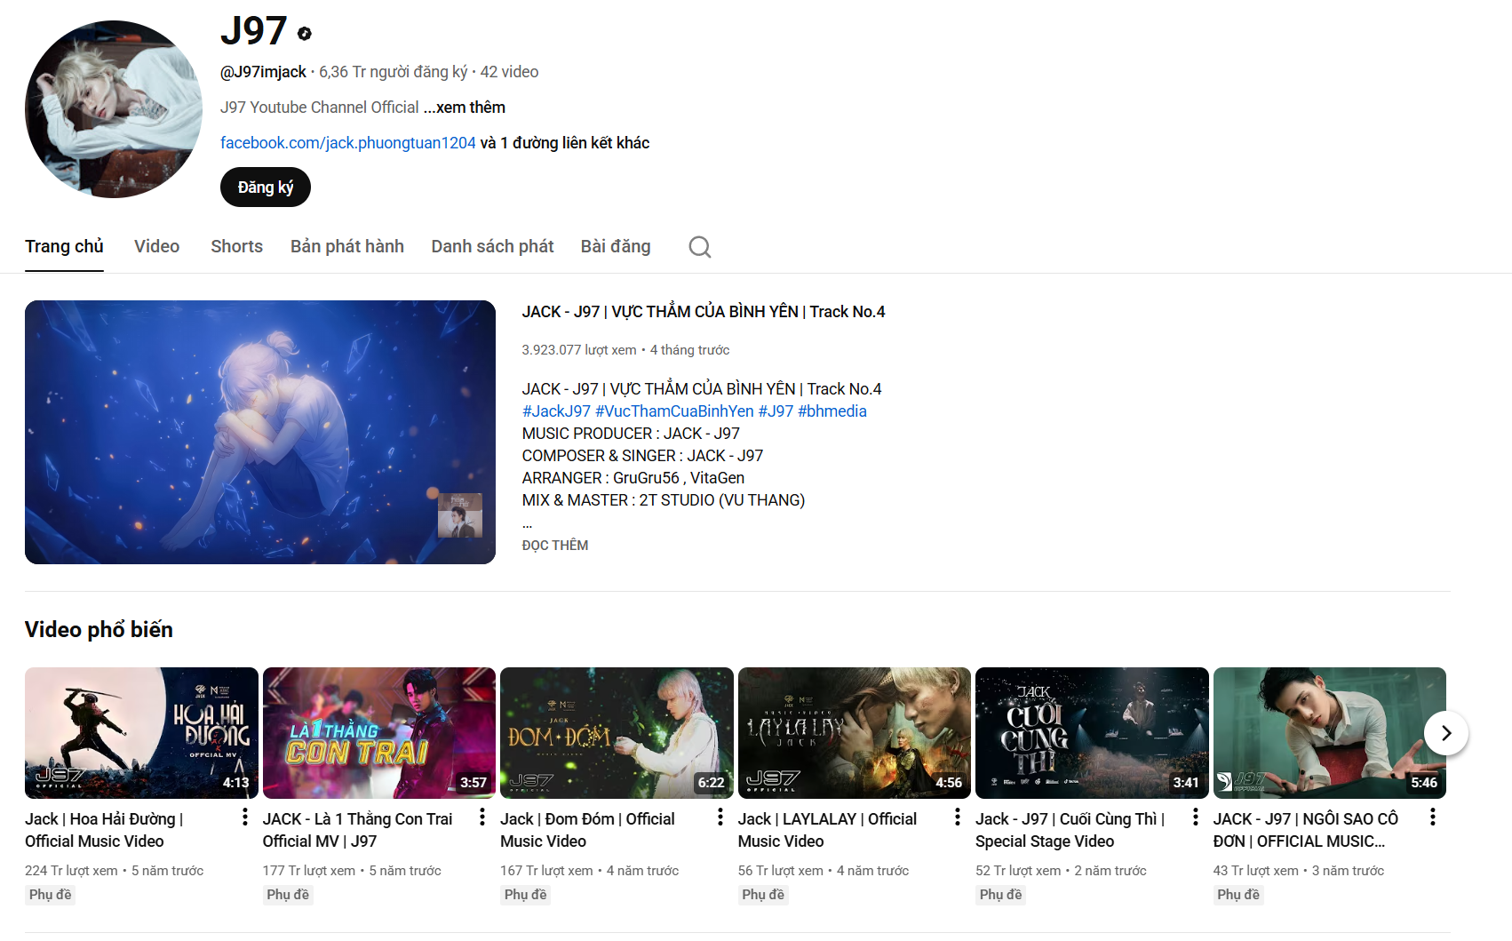The image size is (1512, 941).
Task: Open options menu for Hoa Hải Đường video
Action: tap(245, 817)
